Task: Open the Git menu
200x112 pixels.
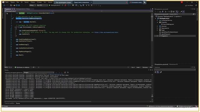Action: pyautogui.click(x=22, y=2)
